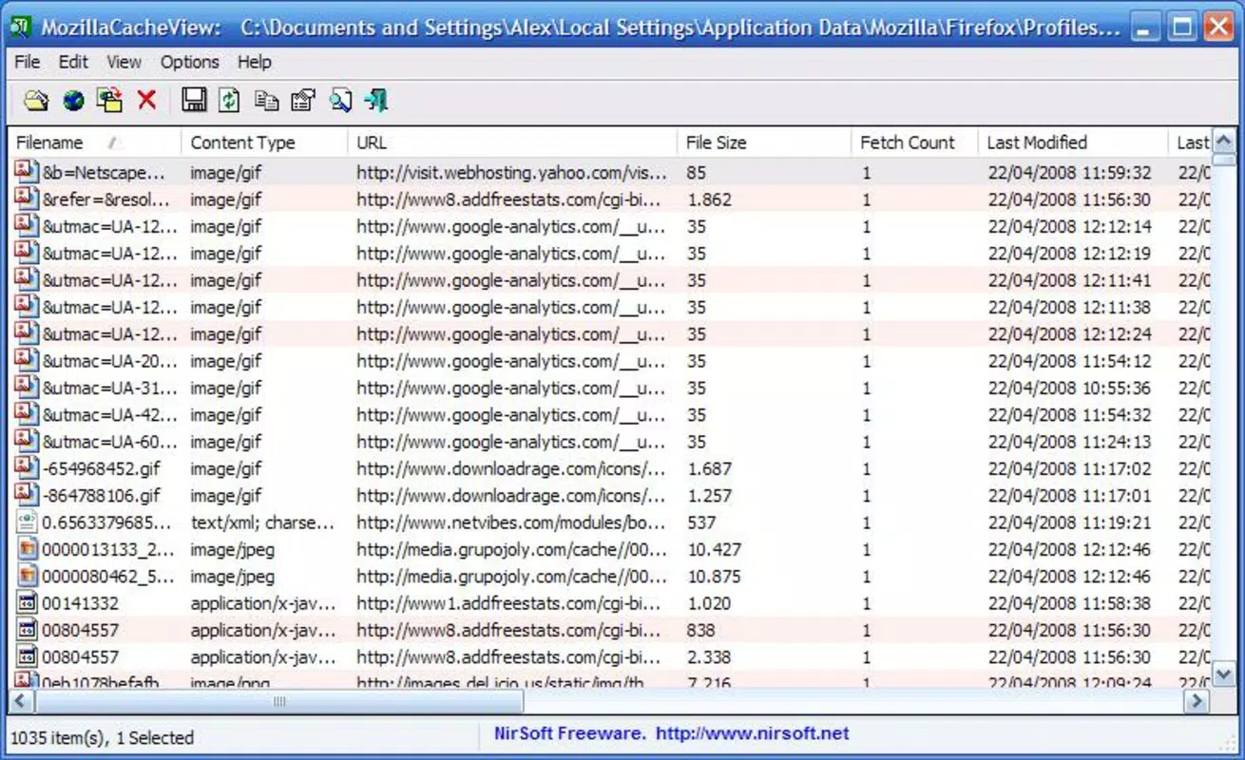Click the Exit door toolbar icon
The height and width of the screenshot is (760, 1245).
point(376,100)
